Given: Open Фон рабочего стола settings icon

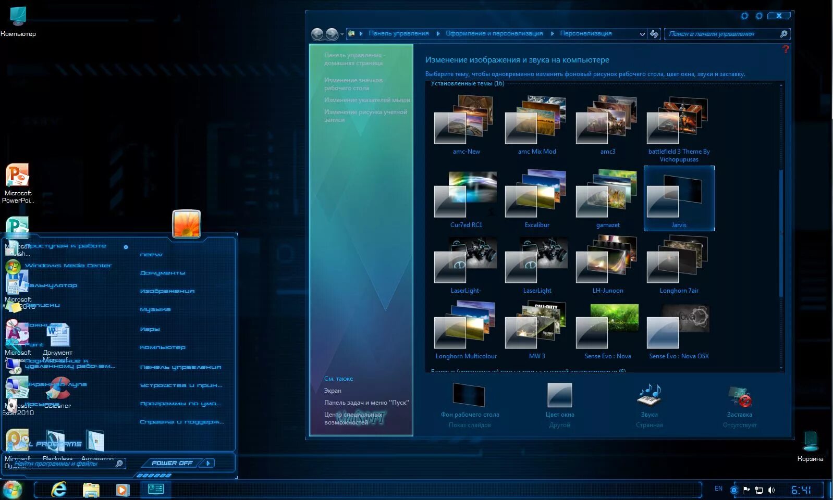Looking at the screenshot, I should pyautogui.click(x=469, y=395).
